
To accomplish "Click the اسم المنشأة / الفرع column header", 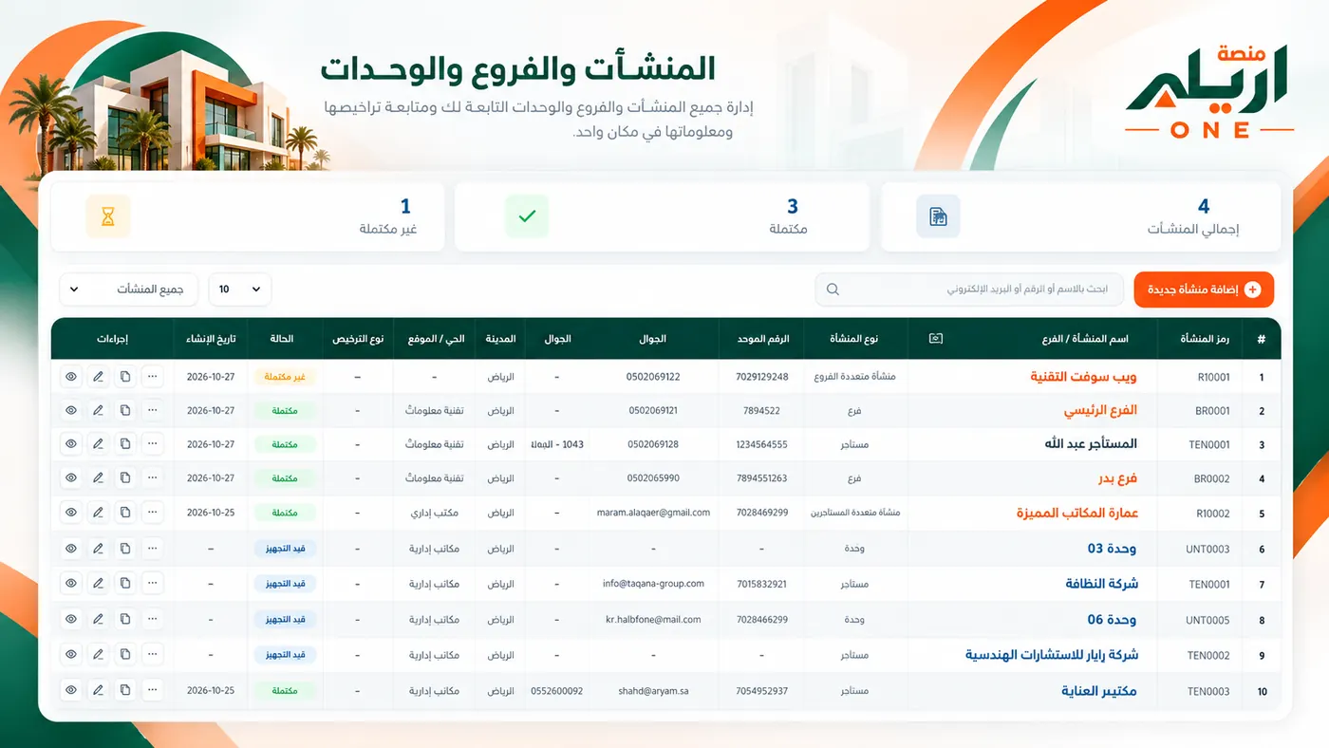I will [1085, 338].
